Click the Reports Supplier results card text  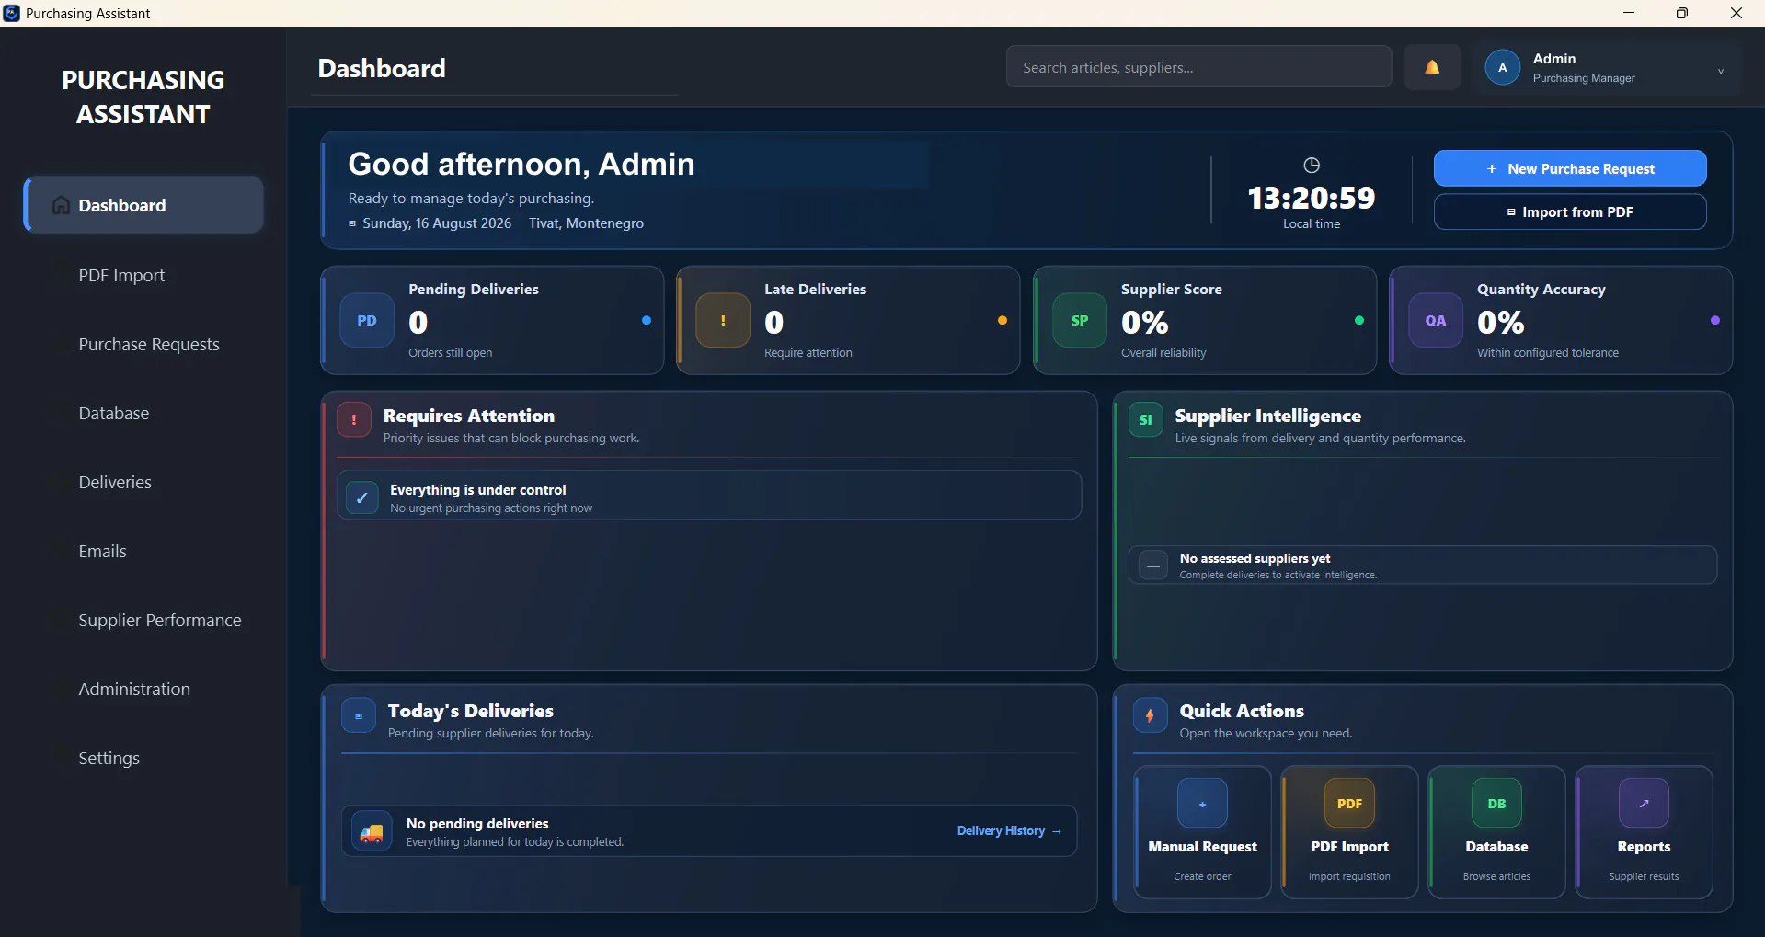[x=1644, y=876]
